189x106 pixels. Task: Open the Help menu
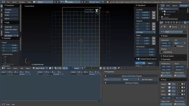point(29,2)
